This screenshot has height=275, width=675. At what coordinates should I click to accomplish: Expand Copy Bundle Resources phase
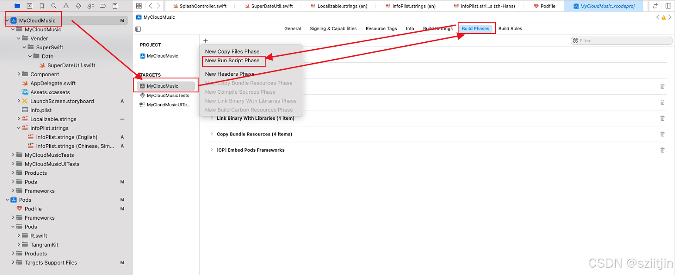click(212, 134)
